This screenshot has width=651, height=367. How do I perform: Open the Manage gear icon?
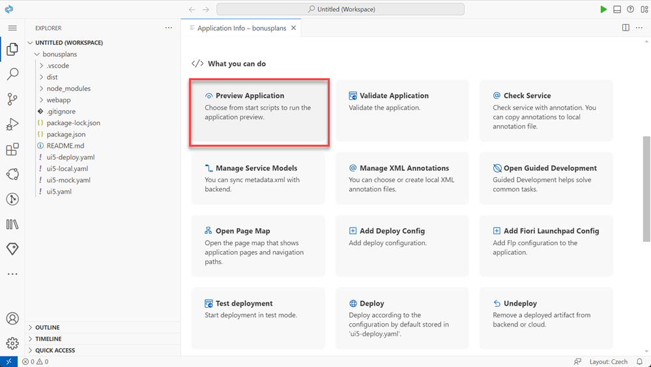click(x=12, y=344)
